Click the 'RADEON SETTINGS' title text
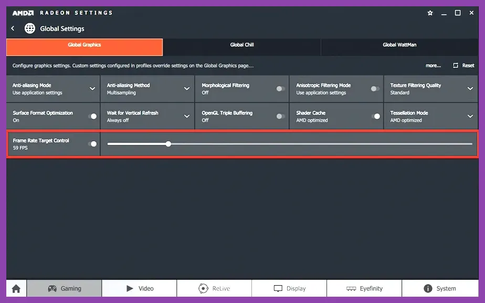 (76, 13)
